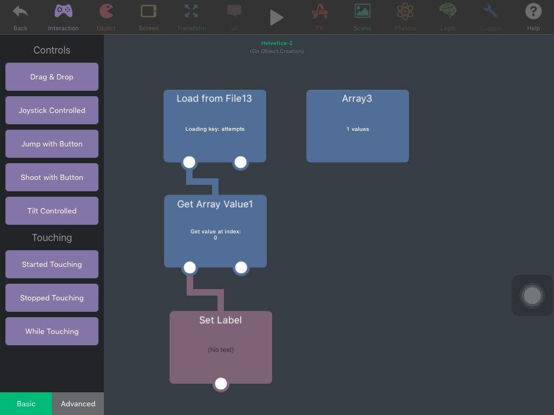Open the Physics atom icon
The image size is (554, 415).
coord(405,12)
